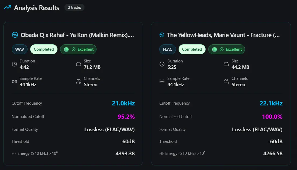Click the Completed badge on the WAV card
The width and height of the screenshot is (297, 170).
click(44, 49)
